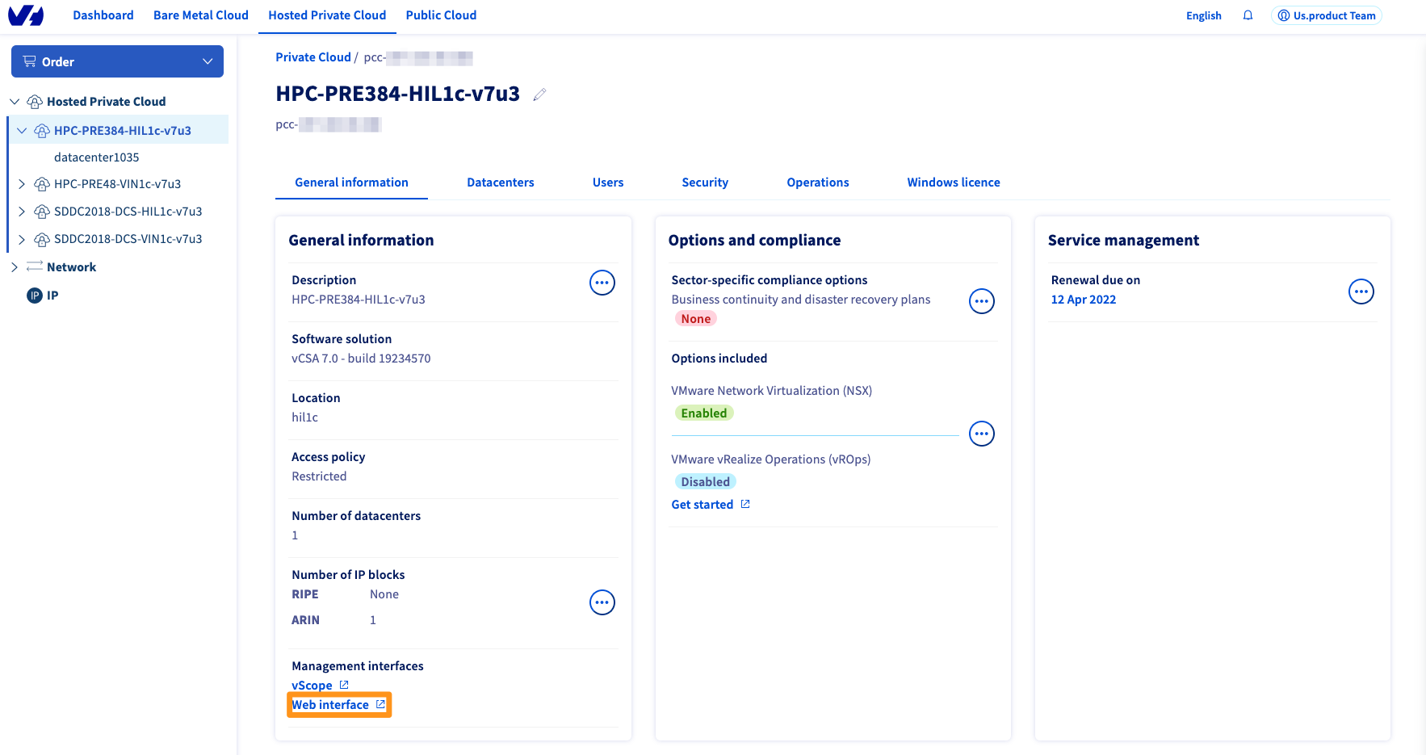This screenshot has width=1426, height=755.
Task: Open Description actions menu
Action: point(602,283)
